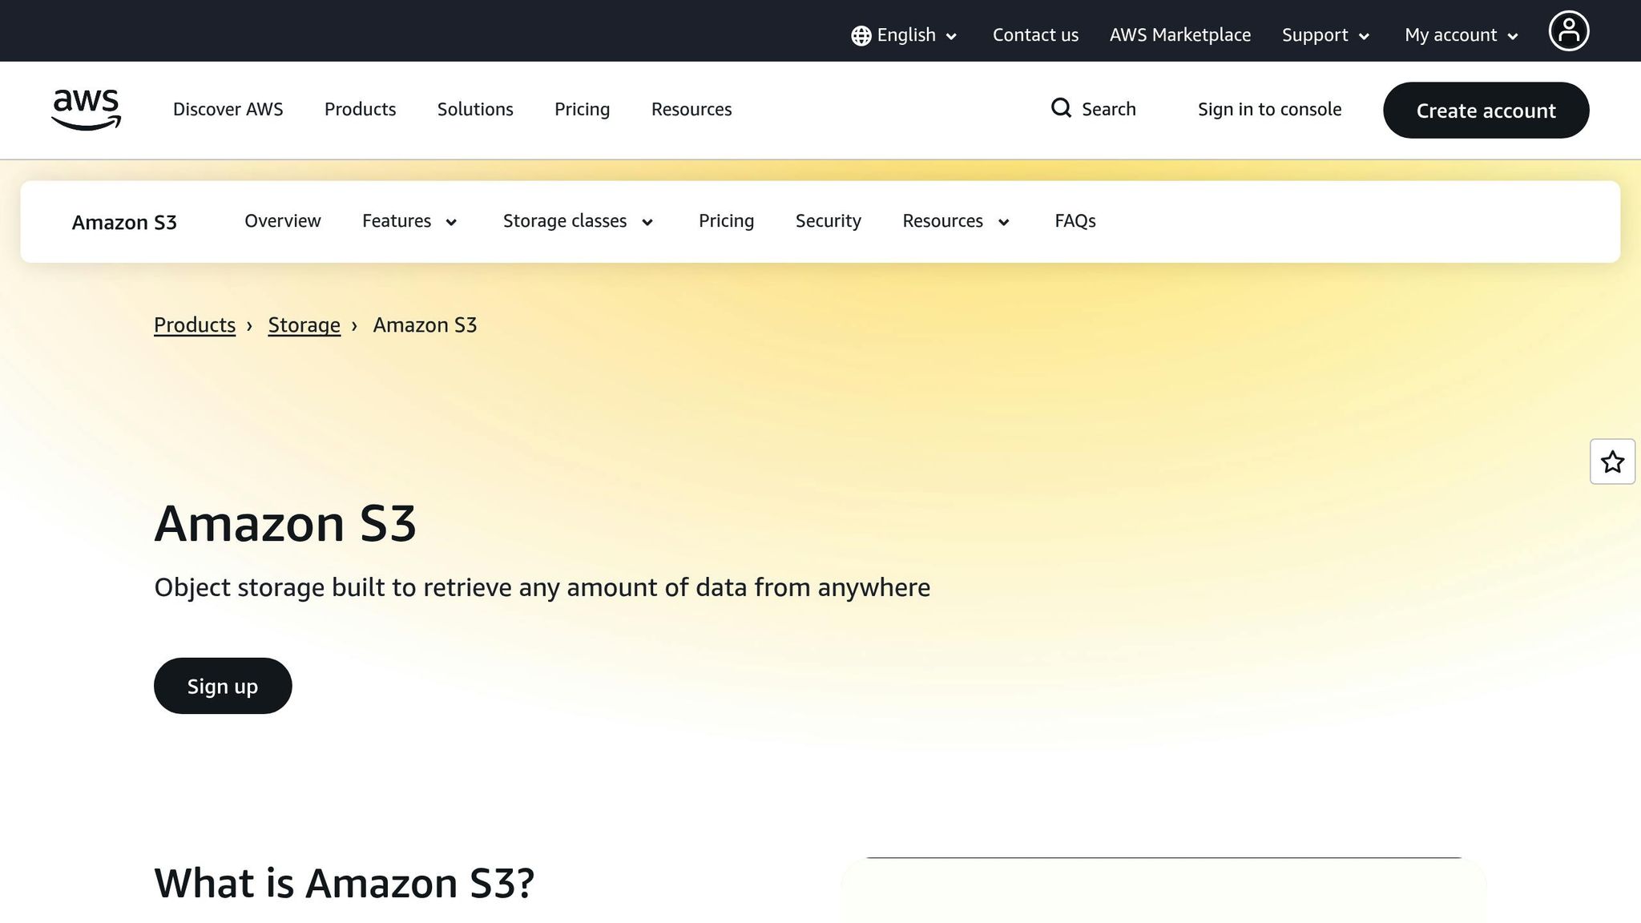Click the user profile icon top right

1569,30
